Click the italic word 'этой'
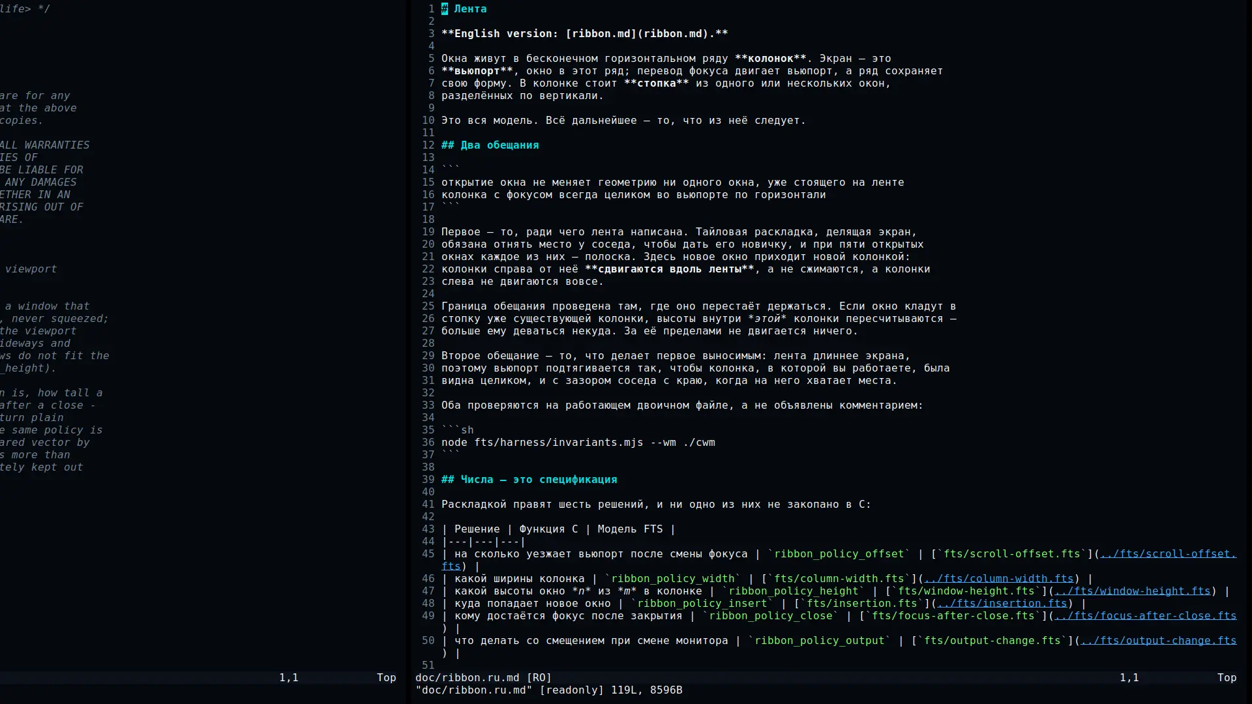This screenshot has height=704, width=1252. (768, 319)
